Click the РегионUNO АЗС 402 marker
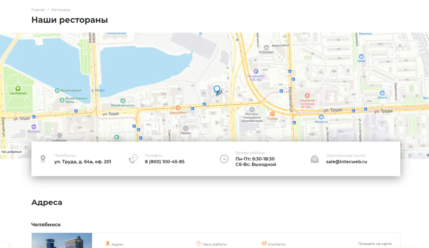Screen dimensions: 429x248 [x=256, y=71]
